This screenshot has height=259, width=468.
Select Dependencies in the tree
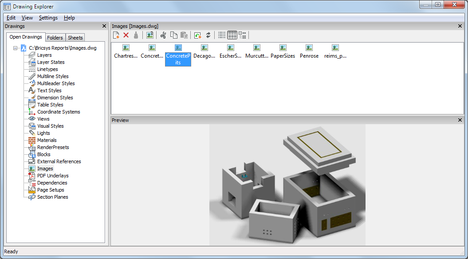[52, 183]
